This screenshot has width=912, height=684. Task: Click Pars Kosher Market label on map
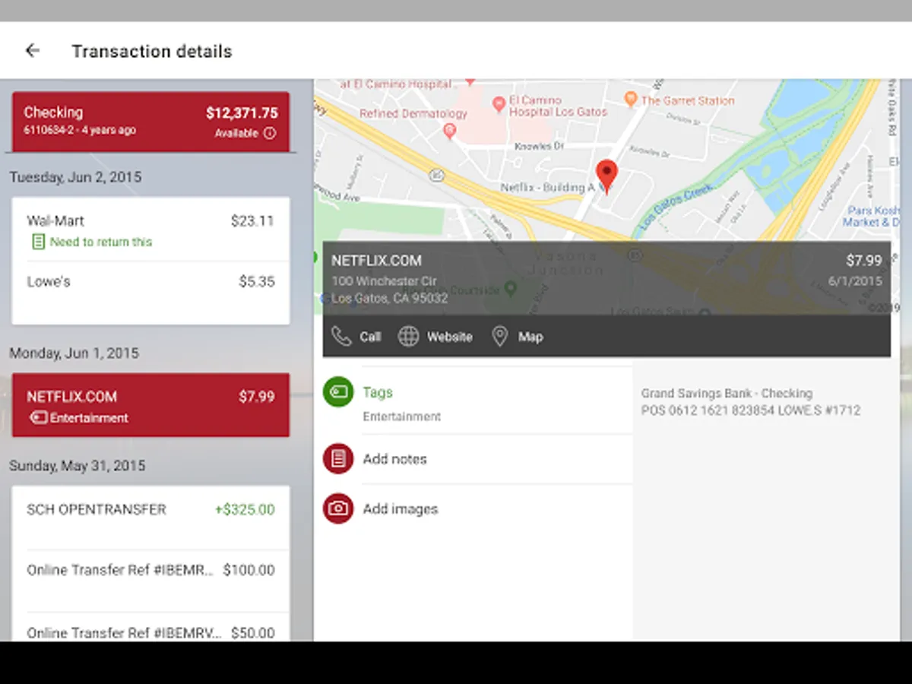point(872,216)
